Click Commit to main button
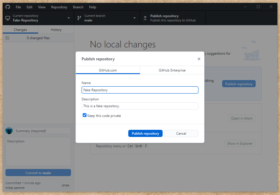 tap(38, 173)
